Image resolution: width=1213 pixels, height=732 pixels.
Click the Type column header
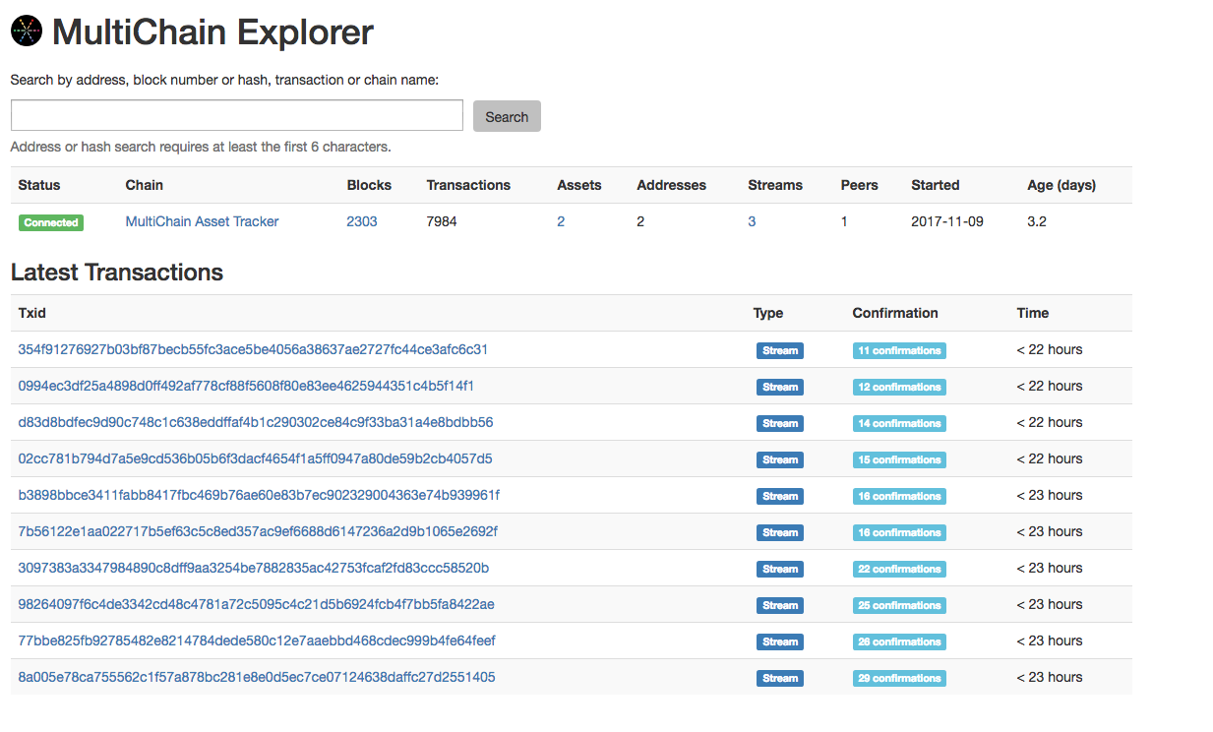[x=768, y=313]
